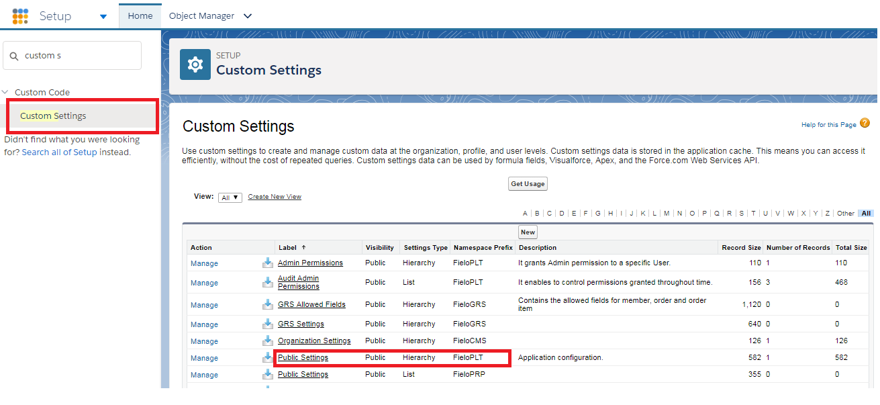Click the Custom Settings gear icon
The image size is (880, 405).
pyautogui.click(x=195, y=64)
